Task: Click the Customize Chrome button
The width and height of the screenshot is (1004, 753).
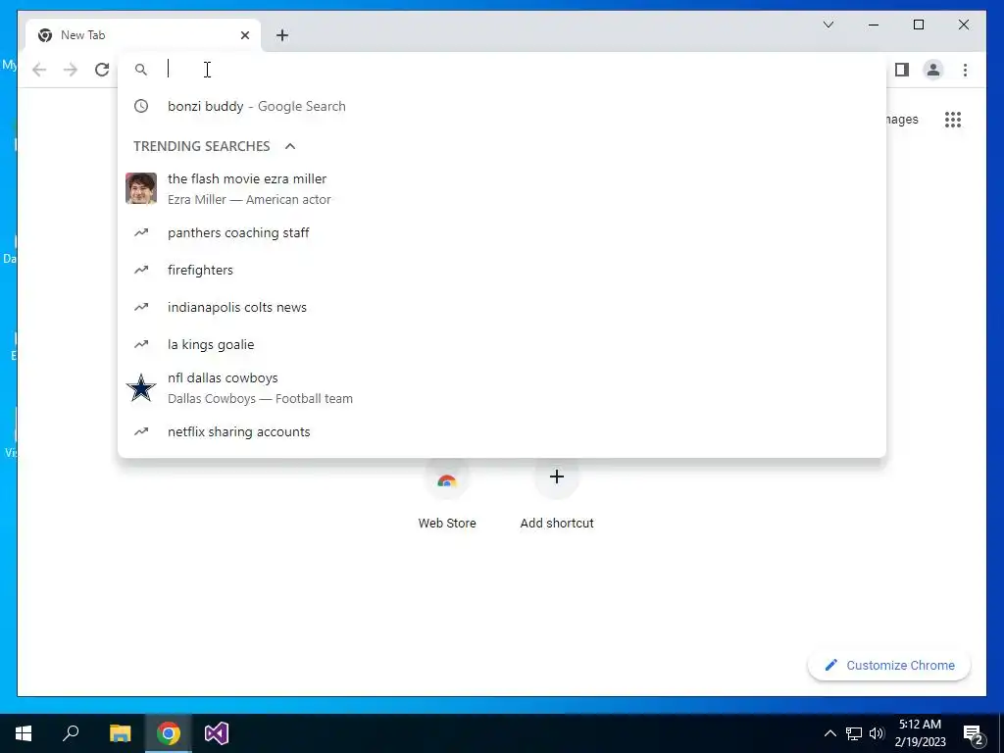Action: [x=889, y=666]
